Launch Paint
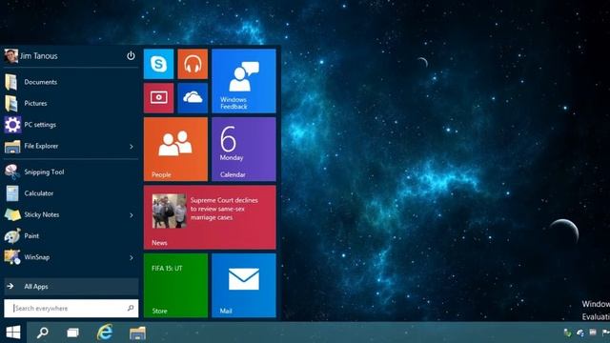Viewport: 610px width, 343px height. point(71,236)
